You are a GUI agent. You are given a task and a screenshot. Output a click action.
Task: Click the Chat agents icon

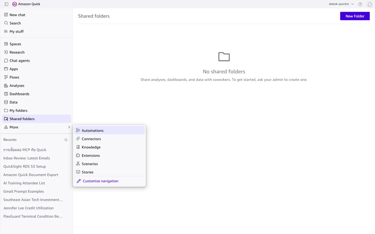click(6, 61)
